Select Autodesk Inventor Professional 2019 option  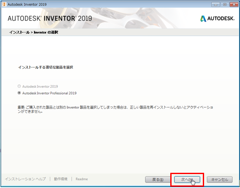coord(19,93)
